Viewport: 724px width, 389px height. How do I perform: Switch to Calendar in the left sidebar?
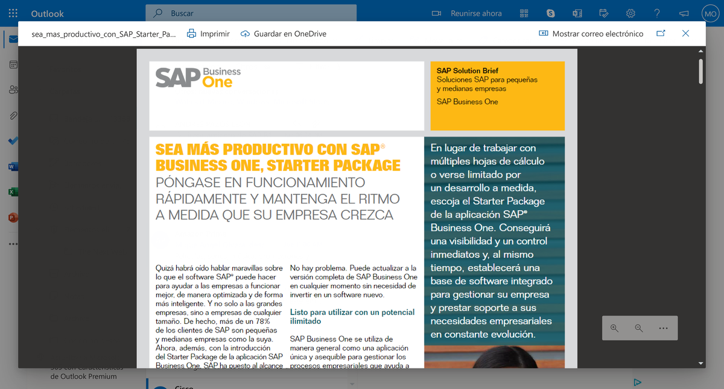click(x=13, y=64)
